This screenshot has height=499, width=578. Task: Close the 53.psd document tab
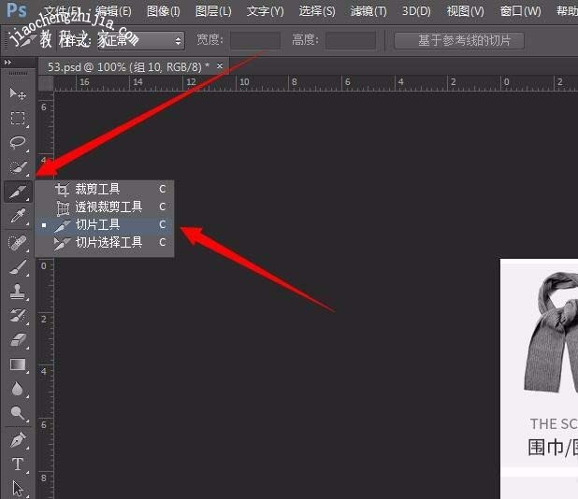tap(220, 66)
